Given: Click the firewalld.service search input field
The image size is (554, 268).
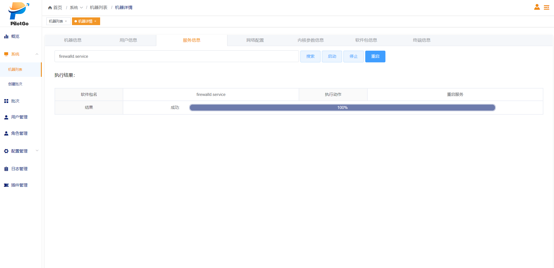Looking at the screenshot, I should click(x=176, y=56).
